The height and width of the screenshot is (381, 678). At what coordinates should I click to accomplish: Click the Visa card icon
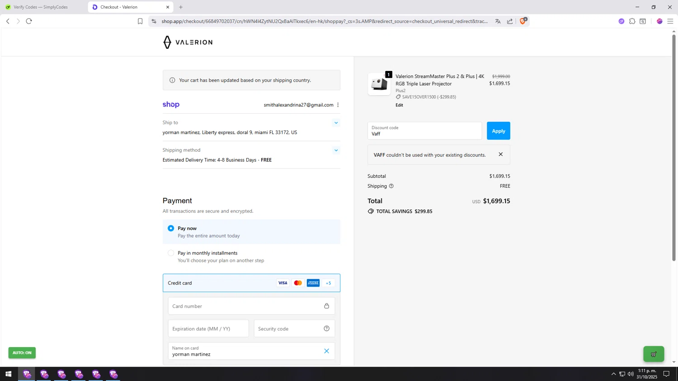click(282, 283)
